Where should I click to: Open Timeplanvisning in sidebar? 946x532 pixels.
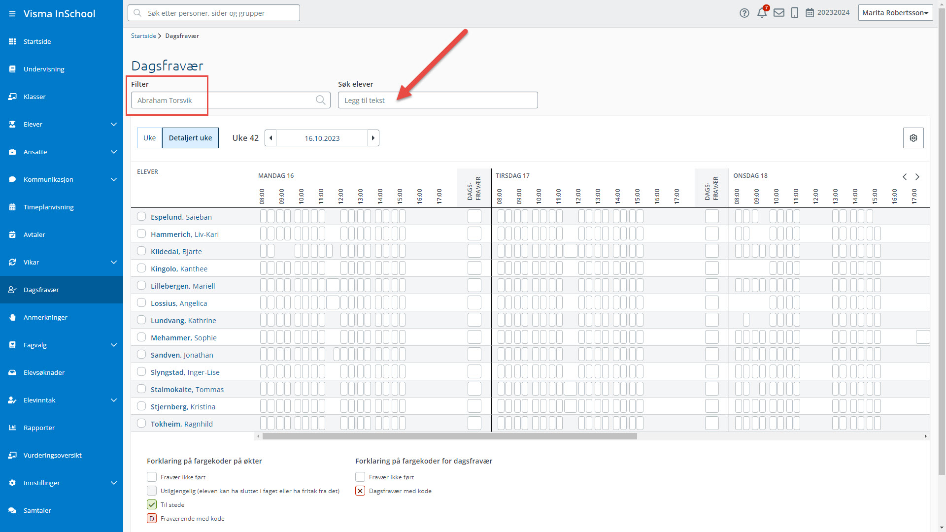tap(49, 207)
